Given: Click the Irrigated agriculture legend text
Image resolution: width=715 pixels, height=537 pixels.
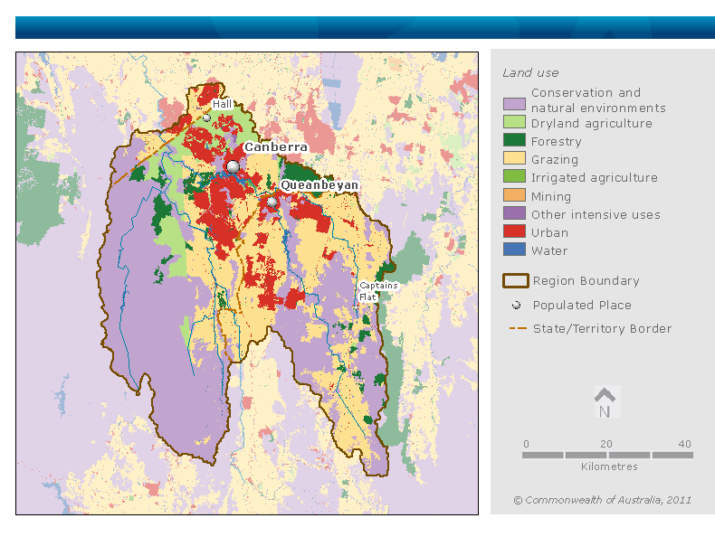Looking at the screenshot, I should click(595, 177).
